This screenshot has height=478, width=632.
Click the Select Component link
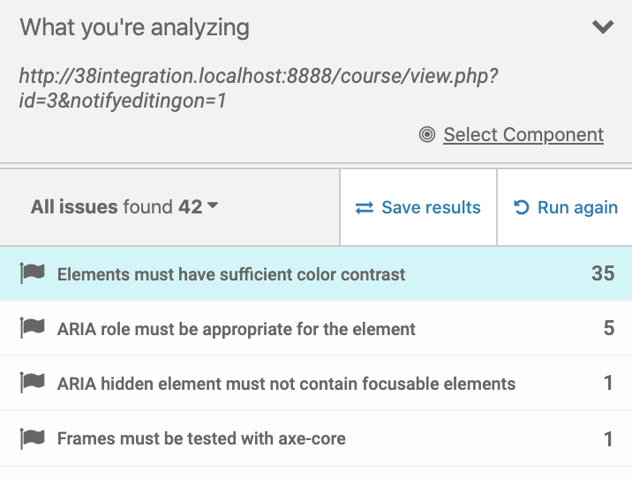pyautogui.click(x=523, y=135)
